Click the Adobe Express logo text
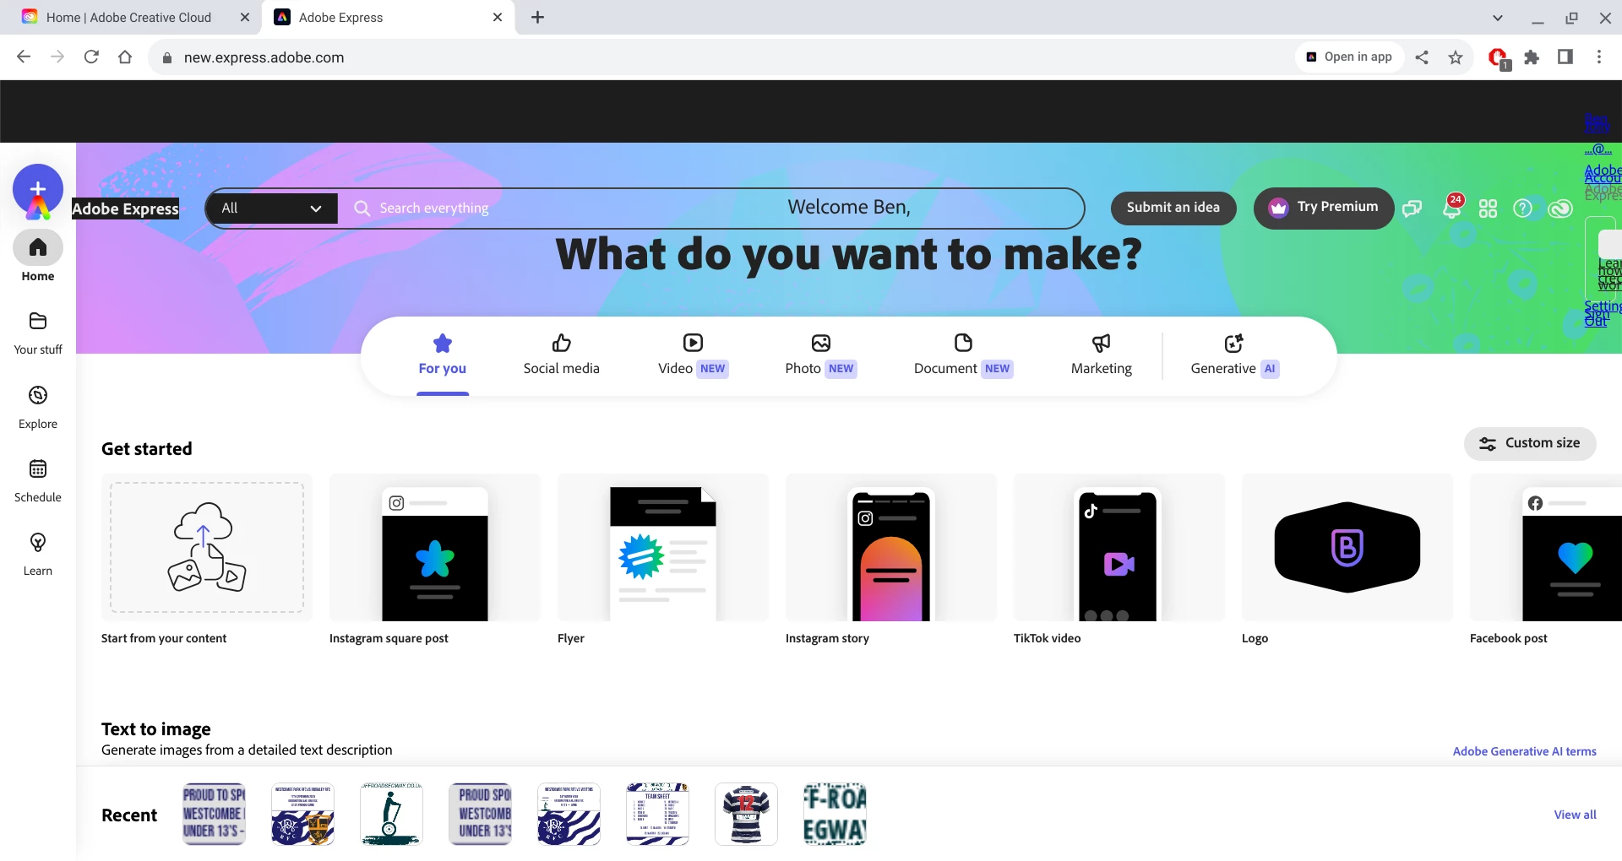Viewport: 1622px width, 861px height. [125, 208]
